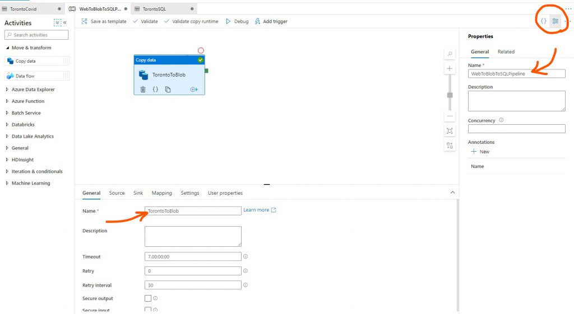The height and width of the screenshot is (314, 574).
Task: Switch to the Sink tab
Action: click(138, 193)
